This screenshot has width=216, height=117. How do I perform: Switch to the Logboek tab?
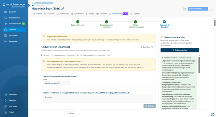(135, 14)
